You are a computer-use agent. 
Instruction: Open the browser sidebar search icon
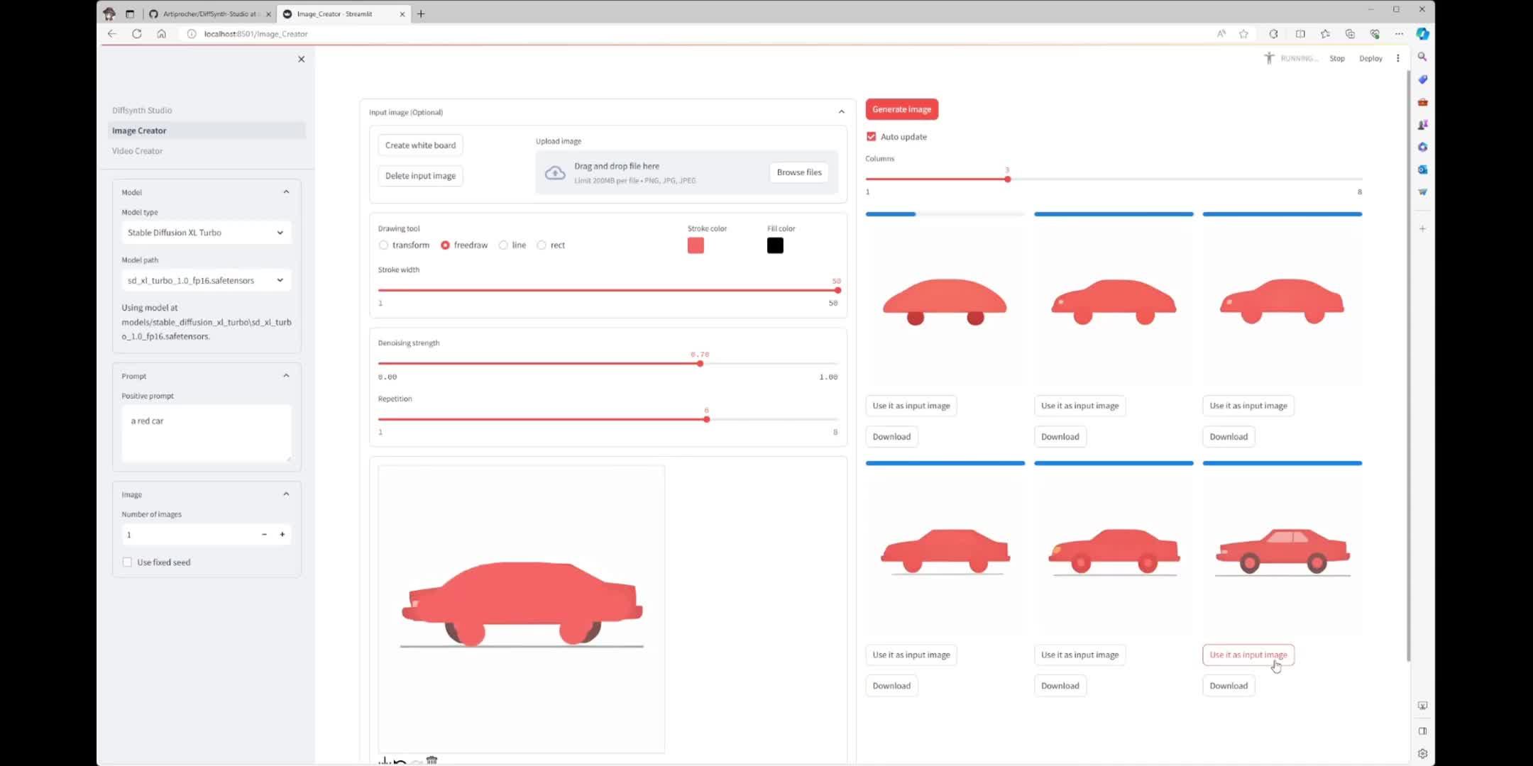click(1422, 57)
